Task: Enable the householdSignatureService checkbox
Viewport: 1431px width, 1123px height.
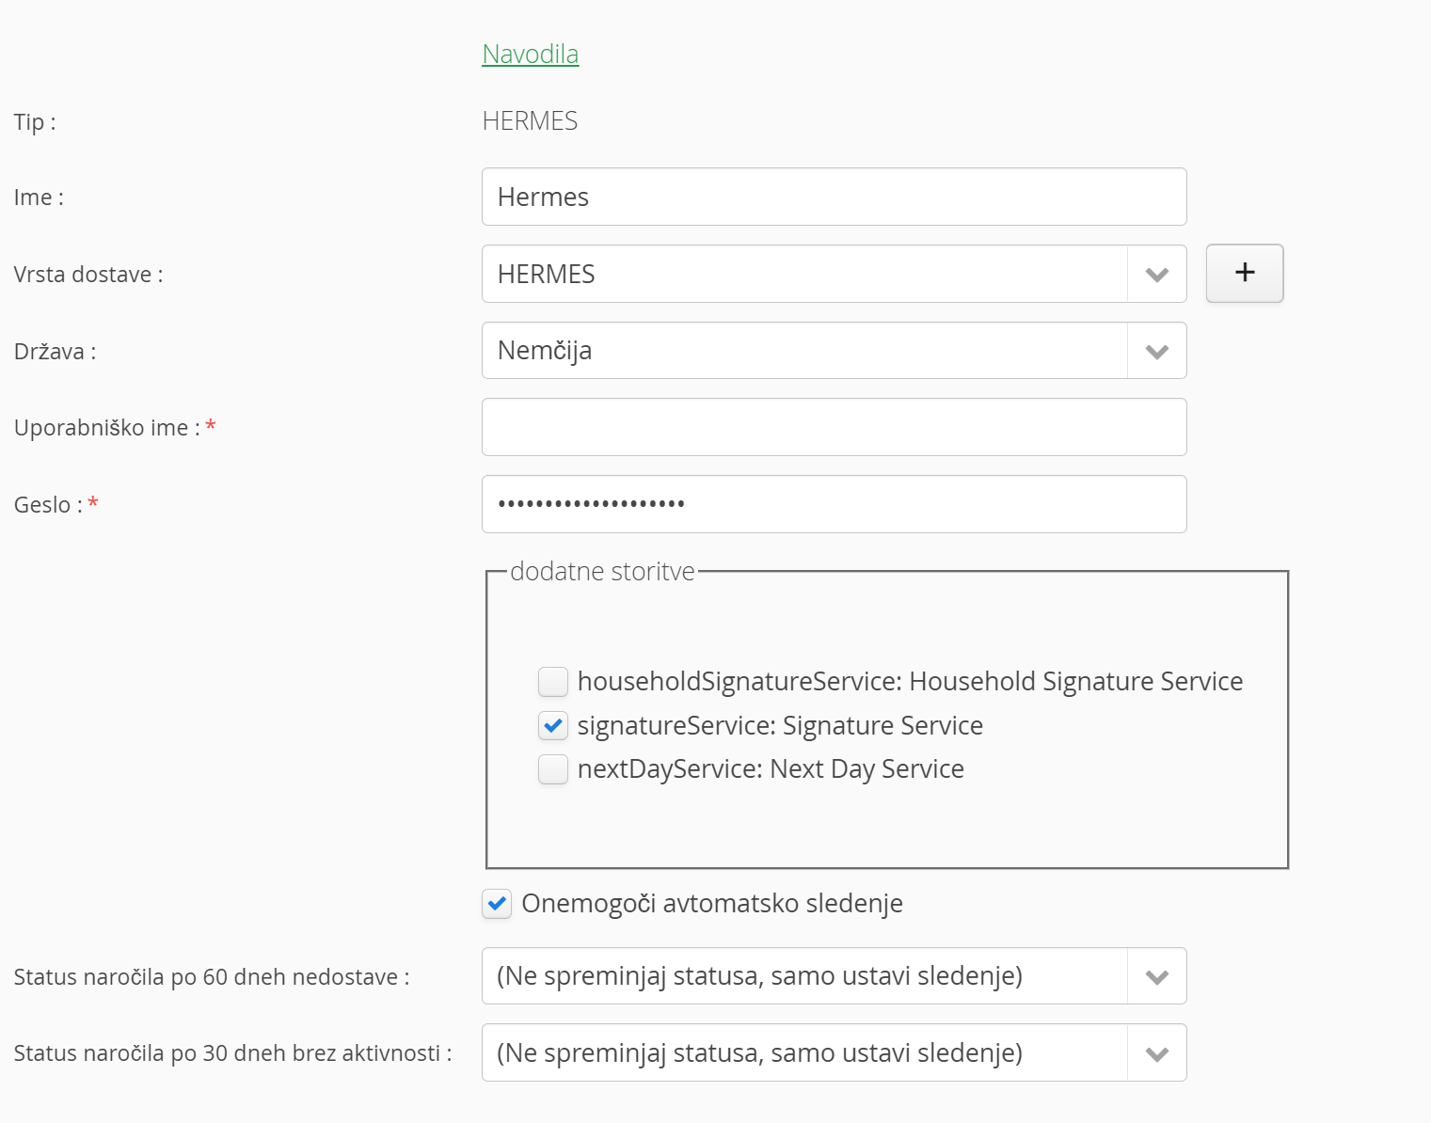Action: click(x=553, y=681)
